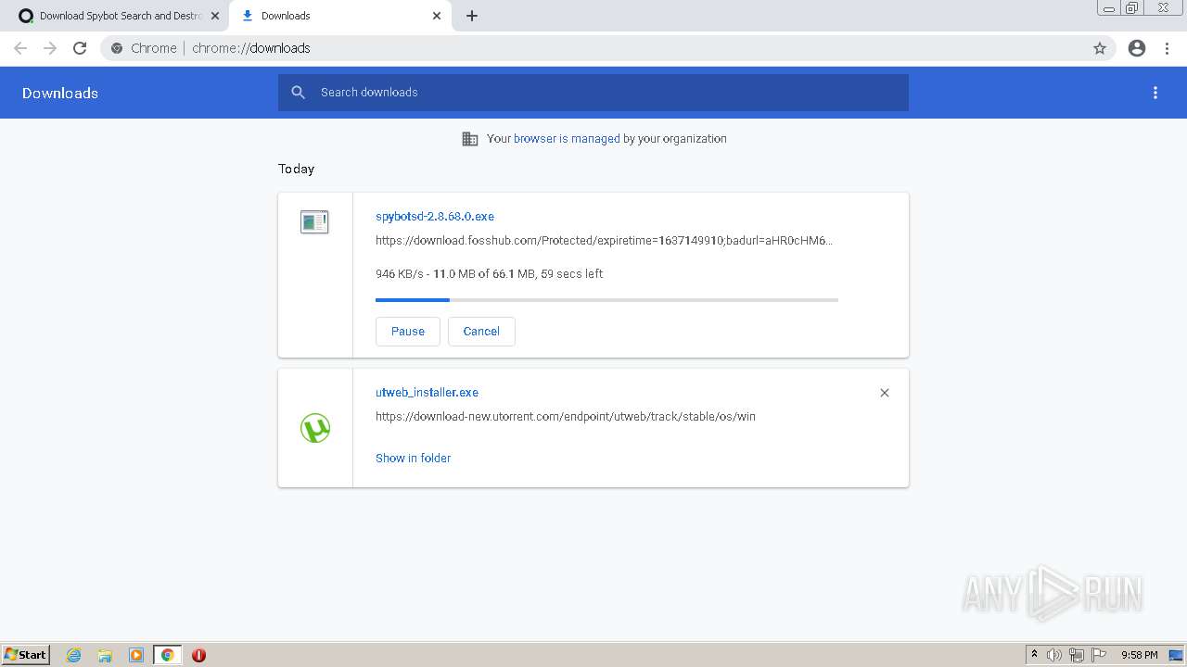
Task: Pause the spybotsd download
Action: click(408, 332)
